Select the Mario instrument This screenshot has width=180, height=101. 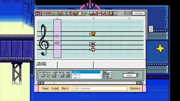point(44,13)
